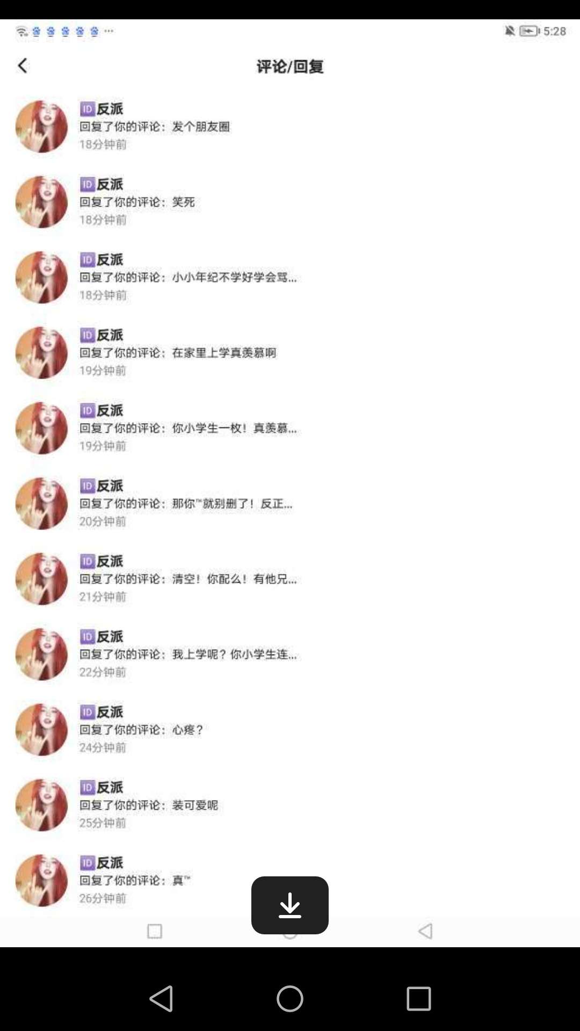580x1031 pixels.
Task: Tap the 反派 username above 装可爱呢
Action: coord(110,788)
